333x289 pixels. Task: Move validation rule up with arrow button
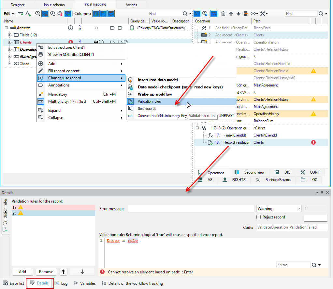point(64,272)
